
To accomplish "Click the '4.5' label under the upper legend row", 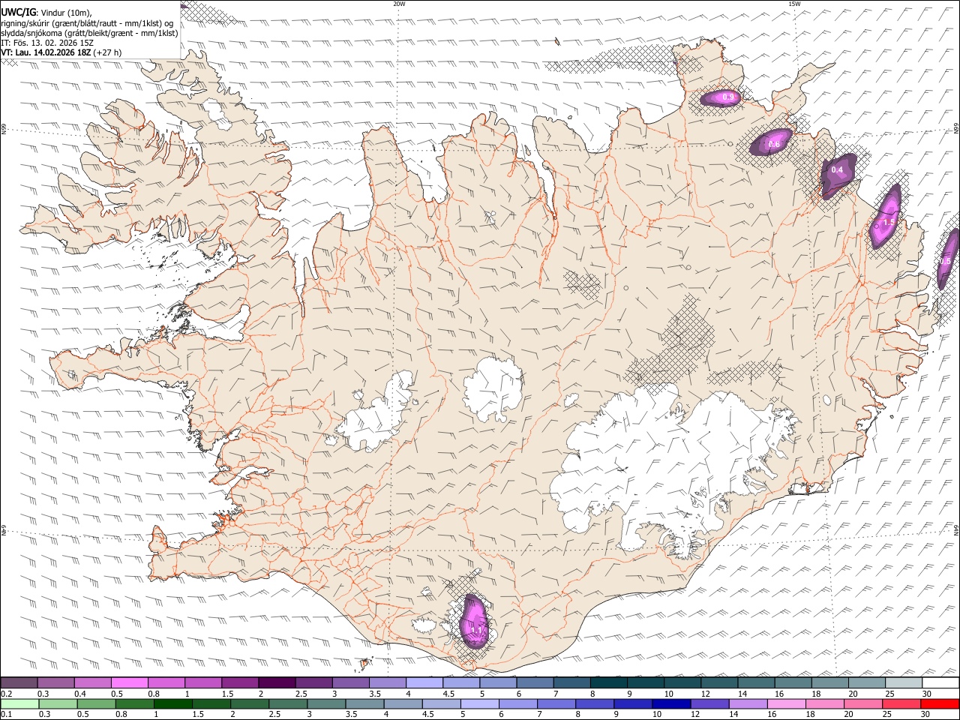I will tap(448, 693).
